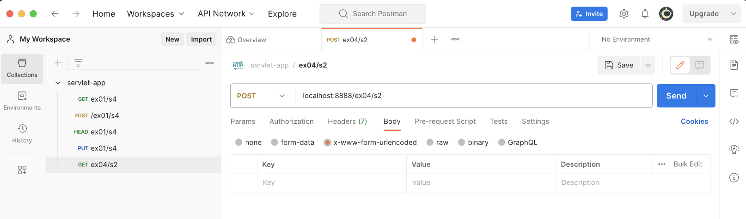Click the Send button

tap(676, 96)
